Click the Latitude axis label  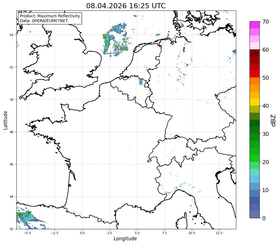5,120
